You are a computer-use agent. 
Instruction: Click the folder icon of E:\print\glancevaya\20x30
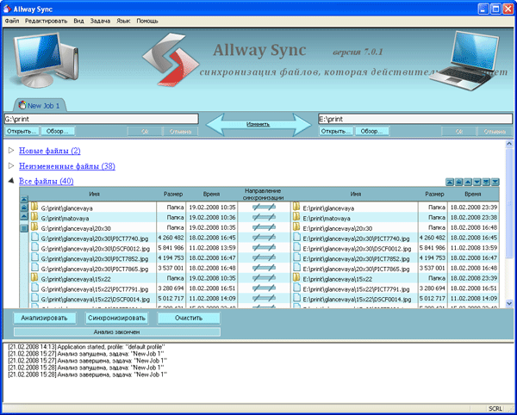coord(296,227)
